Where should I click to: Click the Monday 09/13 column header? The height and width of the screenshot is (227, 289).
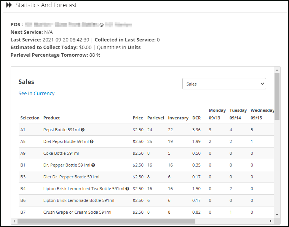(217, 114)
